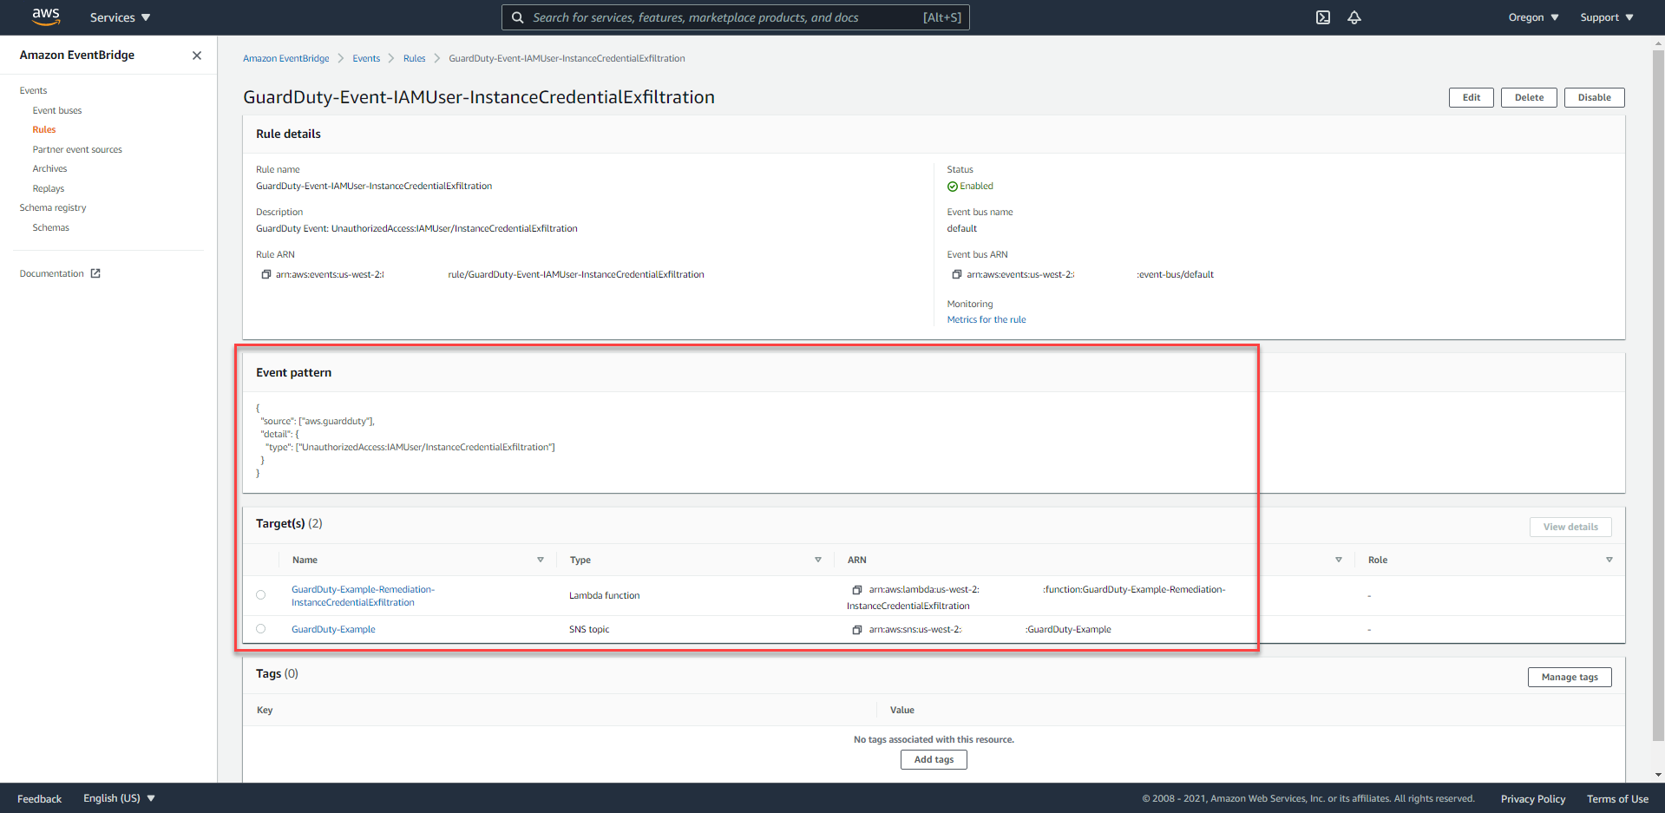Open the notifications bell icon

1354,17
